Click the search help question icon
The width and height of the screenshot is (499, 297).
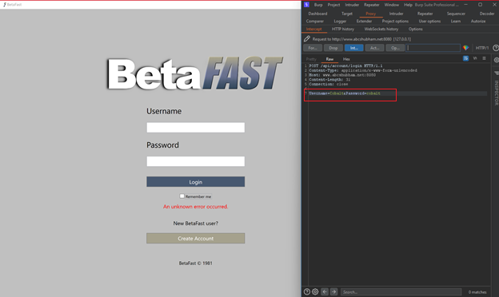(307, 291)
